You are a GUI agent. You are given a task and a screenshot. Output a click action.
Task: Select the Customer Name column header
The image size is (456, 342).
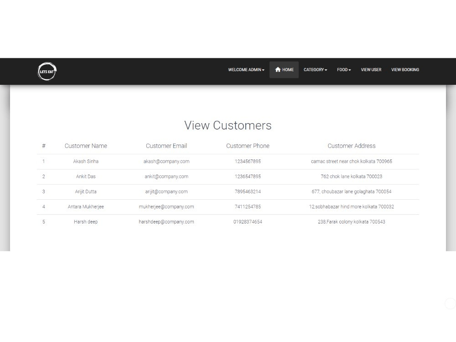tap(86, 146)
